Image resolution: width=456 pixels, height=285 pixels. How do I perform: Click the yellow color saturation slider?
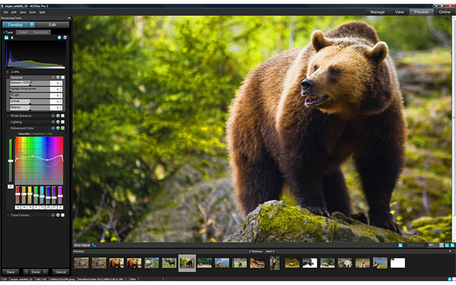[30, 195]
